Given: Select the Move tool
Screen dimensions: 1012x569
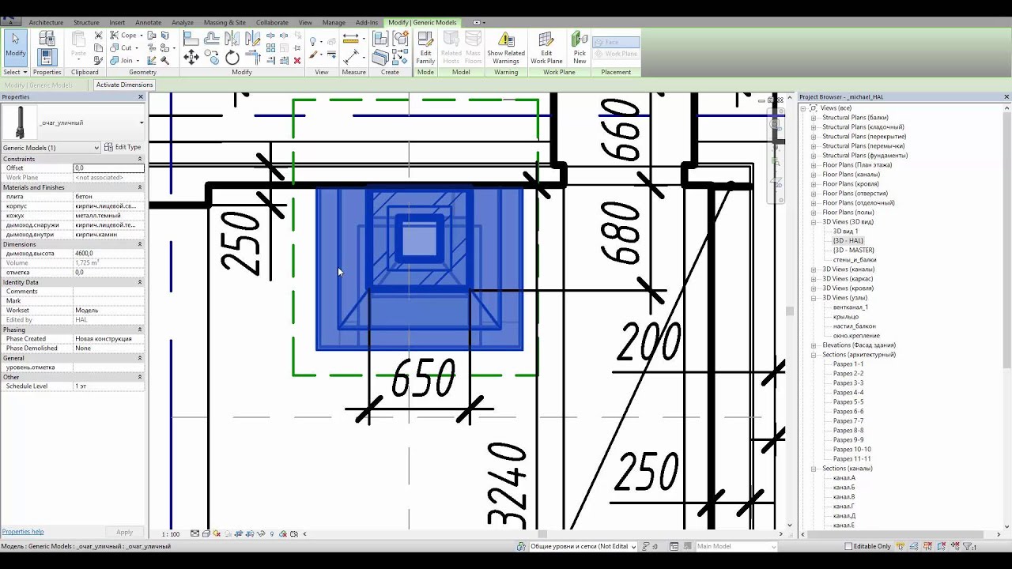Looking at the screenshot, I should coord(191,57).
